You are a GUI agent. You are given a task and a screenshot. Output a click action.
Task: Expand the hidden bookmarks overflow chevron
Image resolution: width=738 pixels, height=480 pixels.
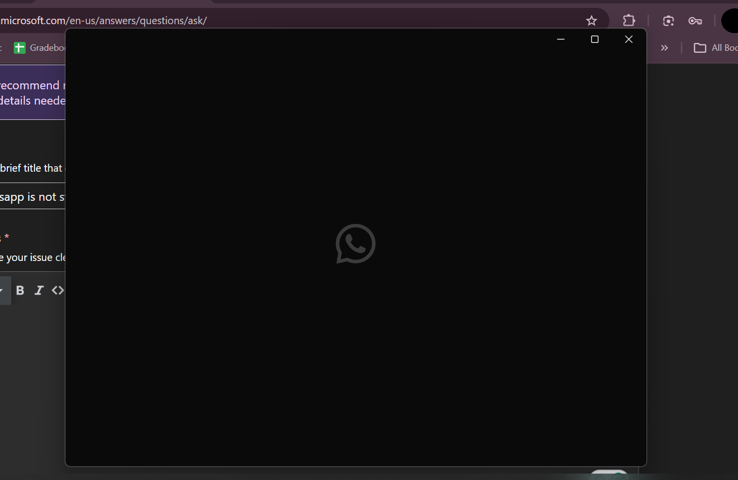coord(665,48)
